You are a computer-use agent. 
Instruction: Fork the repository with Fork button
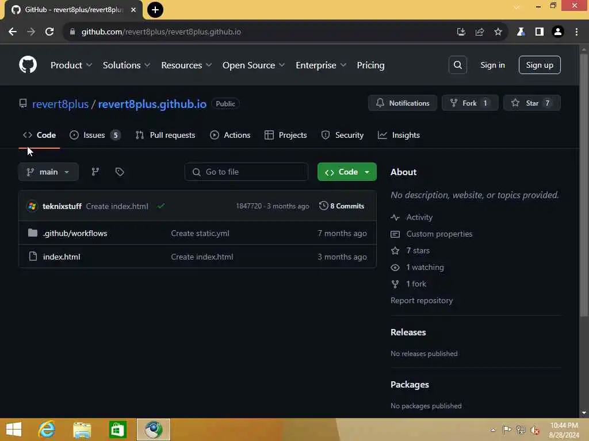(470, 103)
